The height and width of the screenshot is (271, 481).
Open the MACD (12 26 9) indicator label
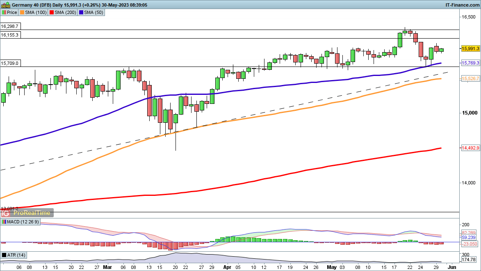[20, 222]
